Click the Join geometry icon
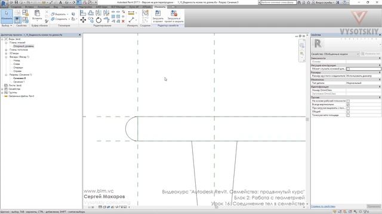 click(53, 19)
